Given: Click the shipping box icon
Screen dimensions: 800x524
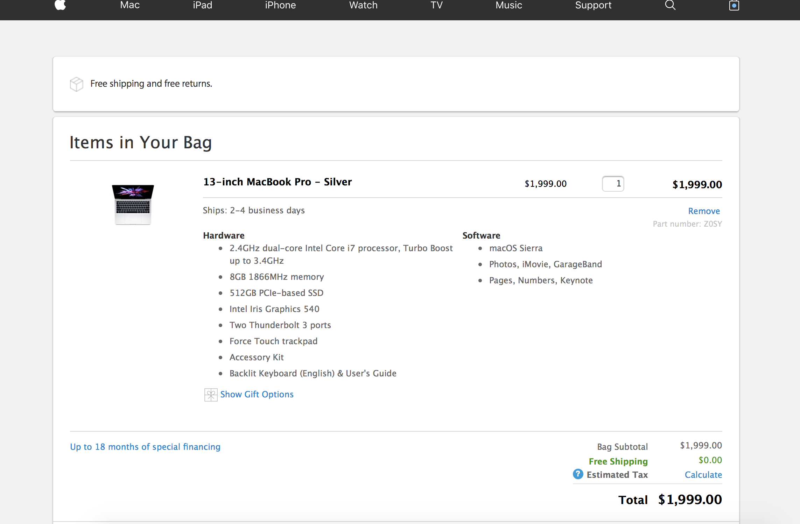Looking at the screenshot, I should (76, 84).
